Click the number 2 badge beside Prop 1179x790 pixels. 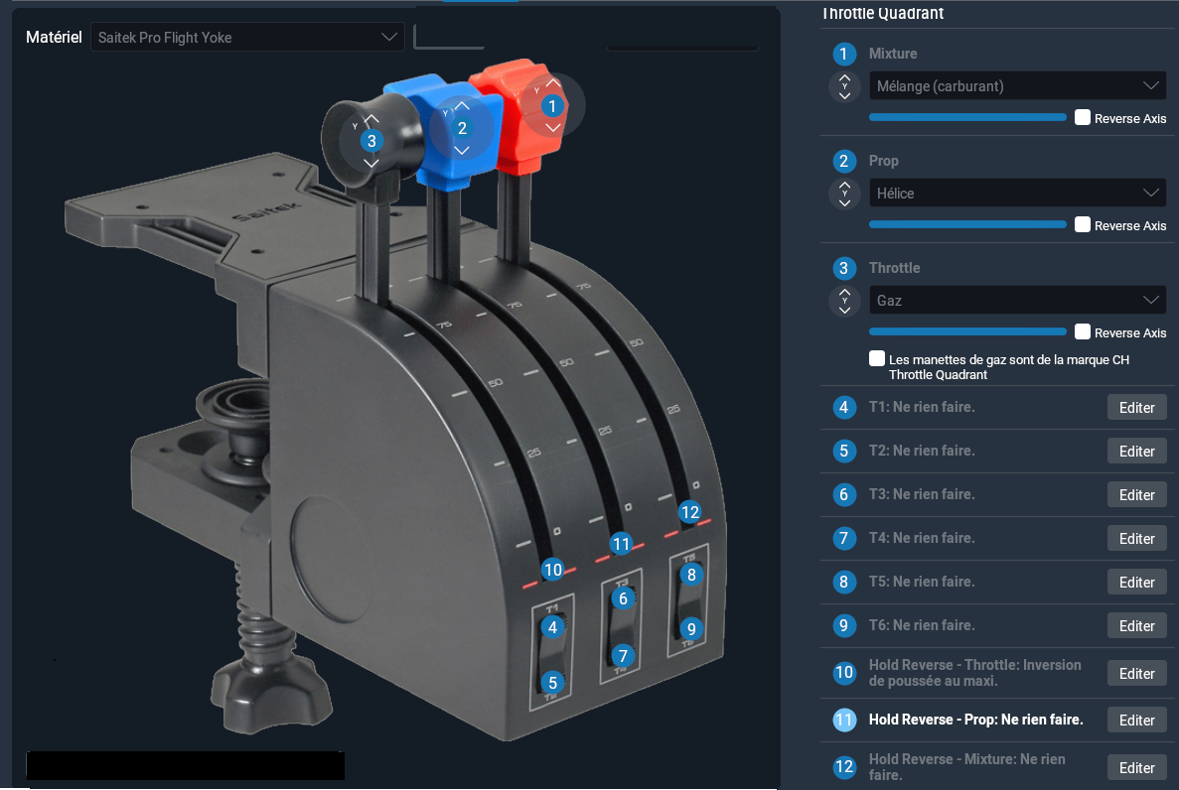tap(843, 161)
